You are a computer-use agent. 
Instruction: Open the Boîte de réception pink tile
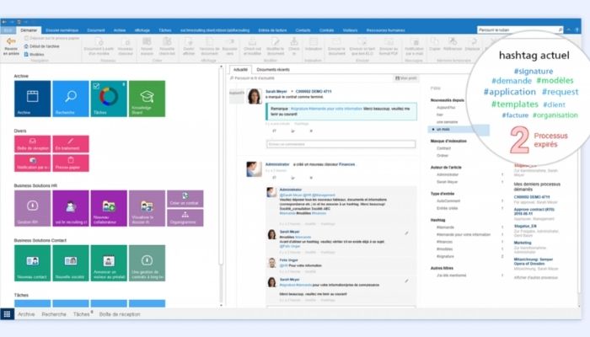(x=32, y=144)
